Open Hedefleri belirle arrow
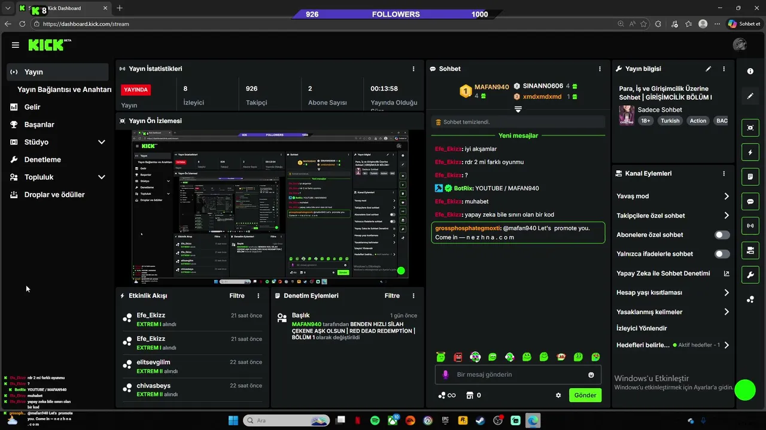 point(727,345)
